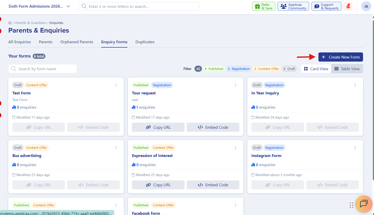This screenshot has height=215, width=374.
Task: Click the search magnifier in top bar
Action: pyautogui.click(x=84, y=6)
